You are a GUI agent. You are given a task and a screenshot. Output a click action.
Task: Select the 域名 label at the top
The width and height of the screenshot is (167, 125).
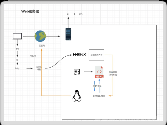coord(81,14)
